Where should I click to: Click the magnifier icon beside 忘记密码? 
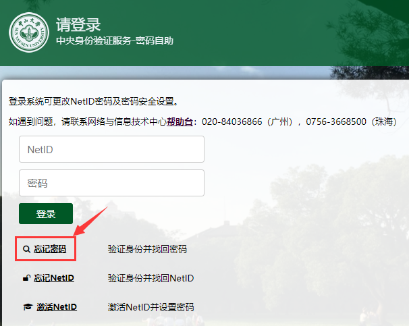[26, 249]
